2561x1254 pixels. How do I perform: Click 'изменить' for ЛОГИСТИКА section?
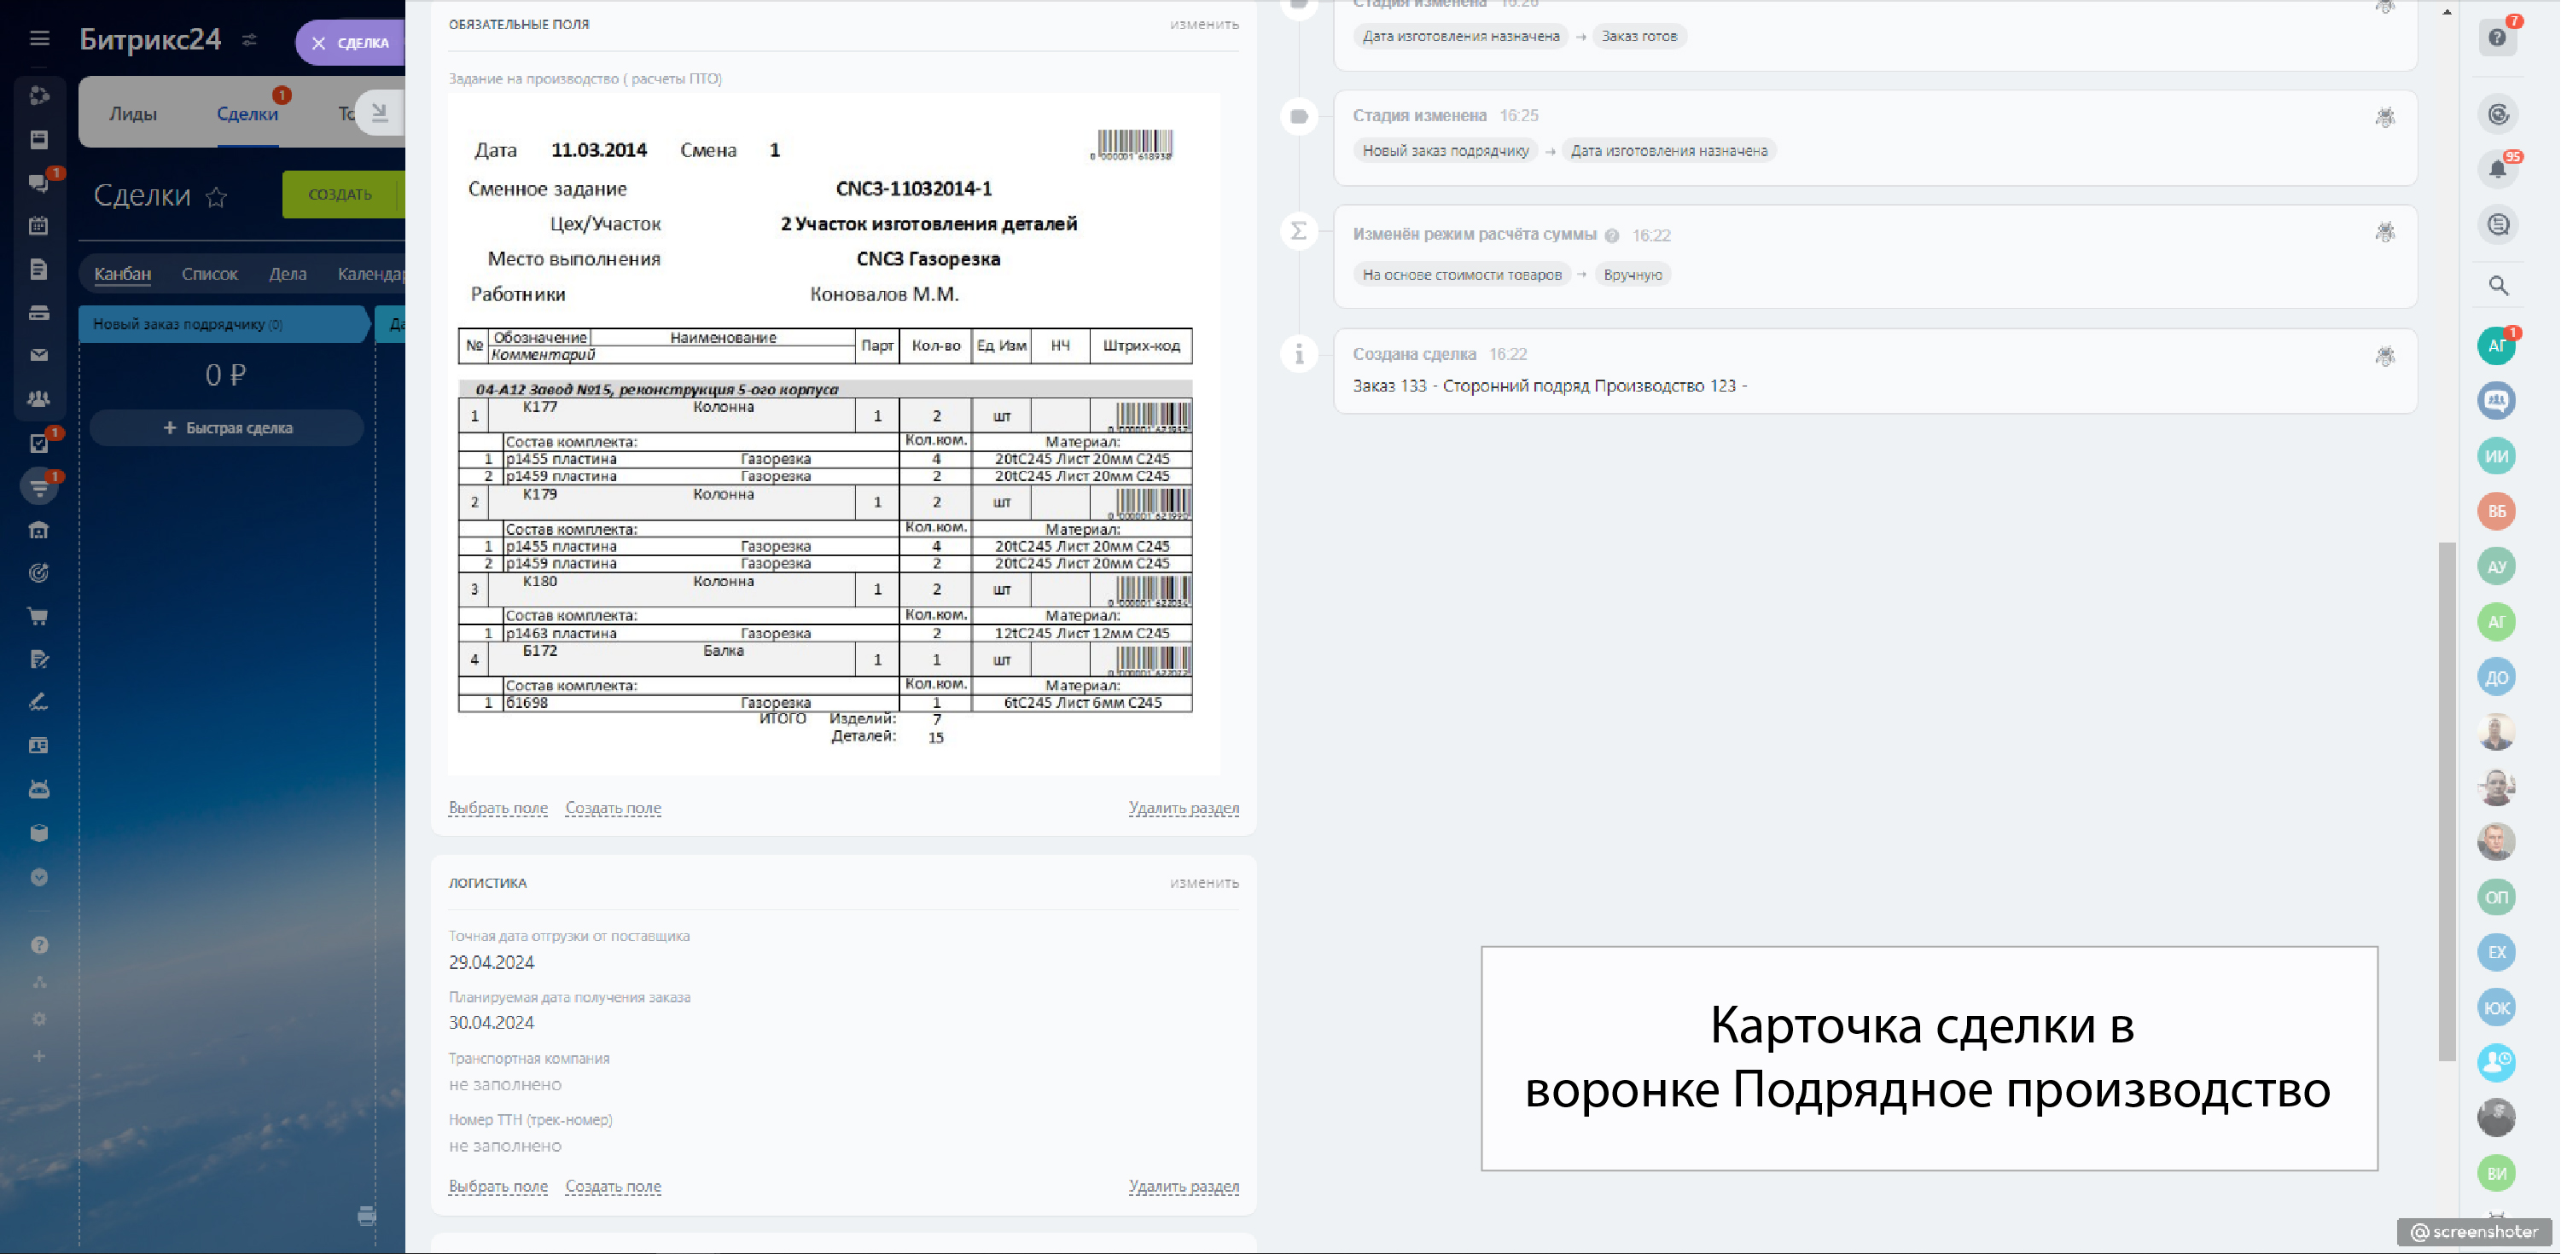[1203, 882]
